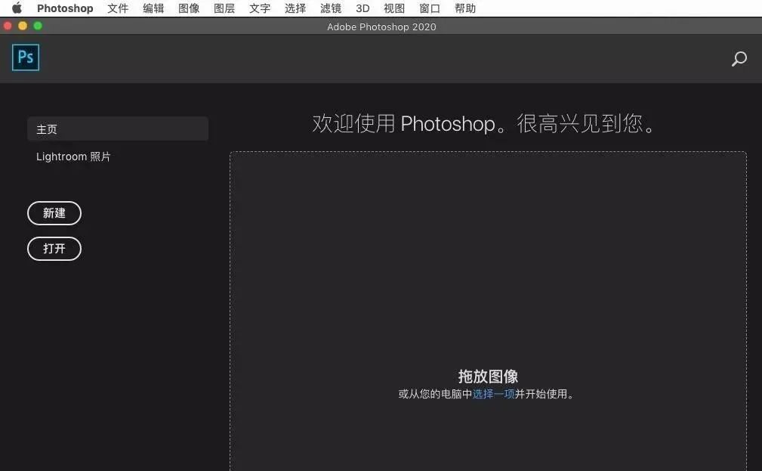
Task: Click the Photoshop Ps logo icon
Action: click(x=26, y=57)
